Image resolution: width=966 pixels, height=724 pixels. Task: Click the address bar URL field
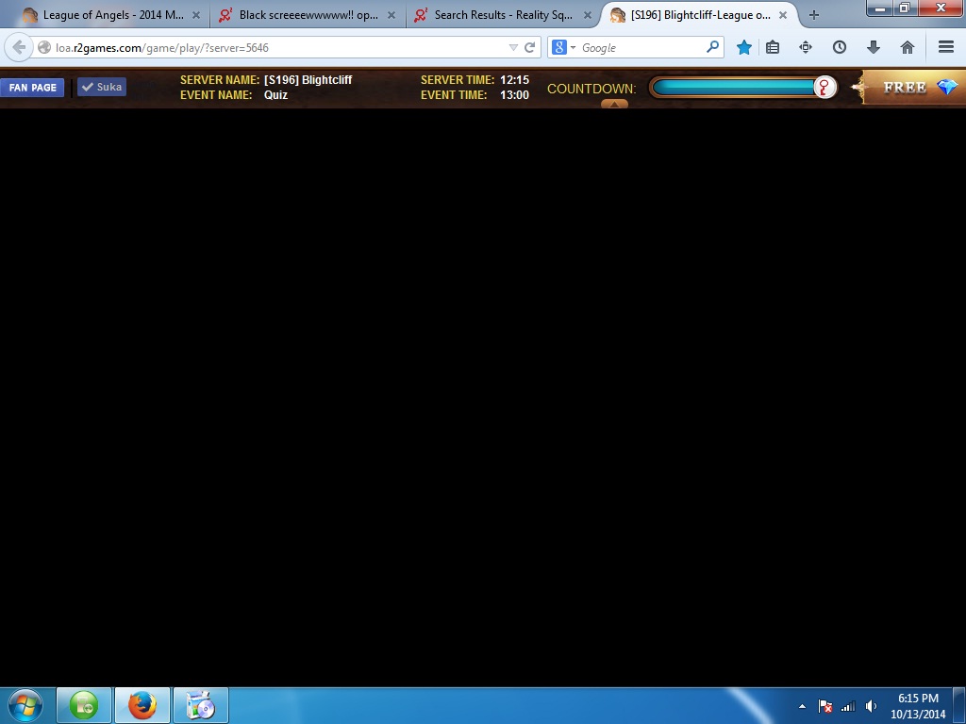(274, 47)
